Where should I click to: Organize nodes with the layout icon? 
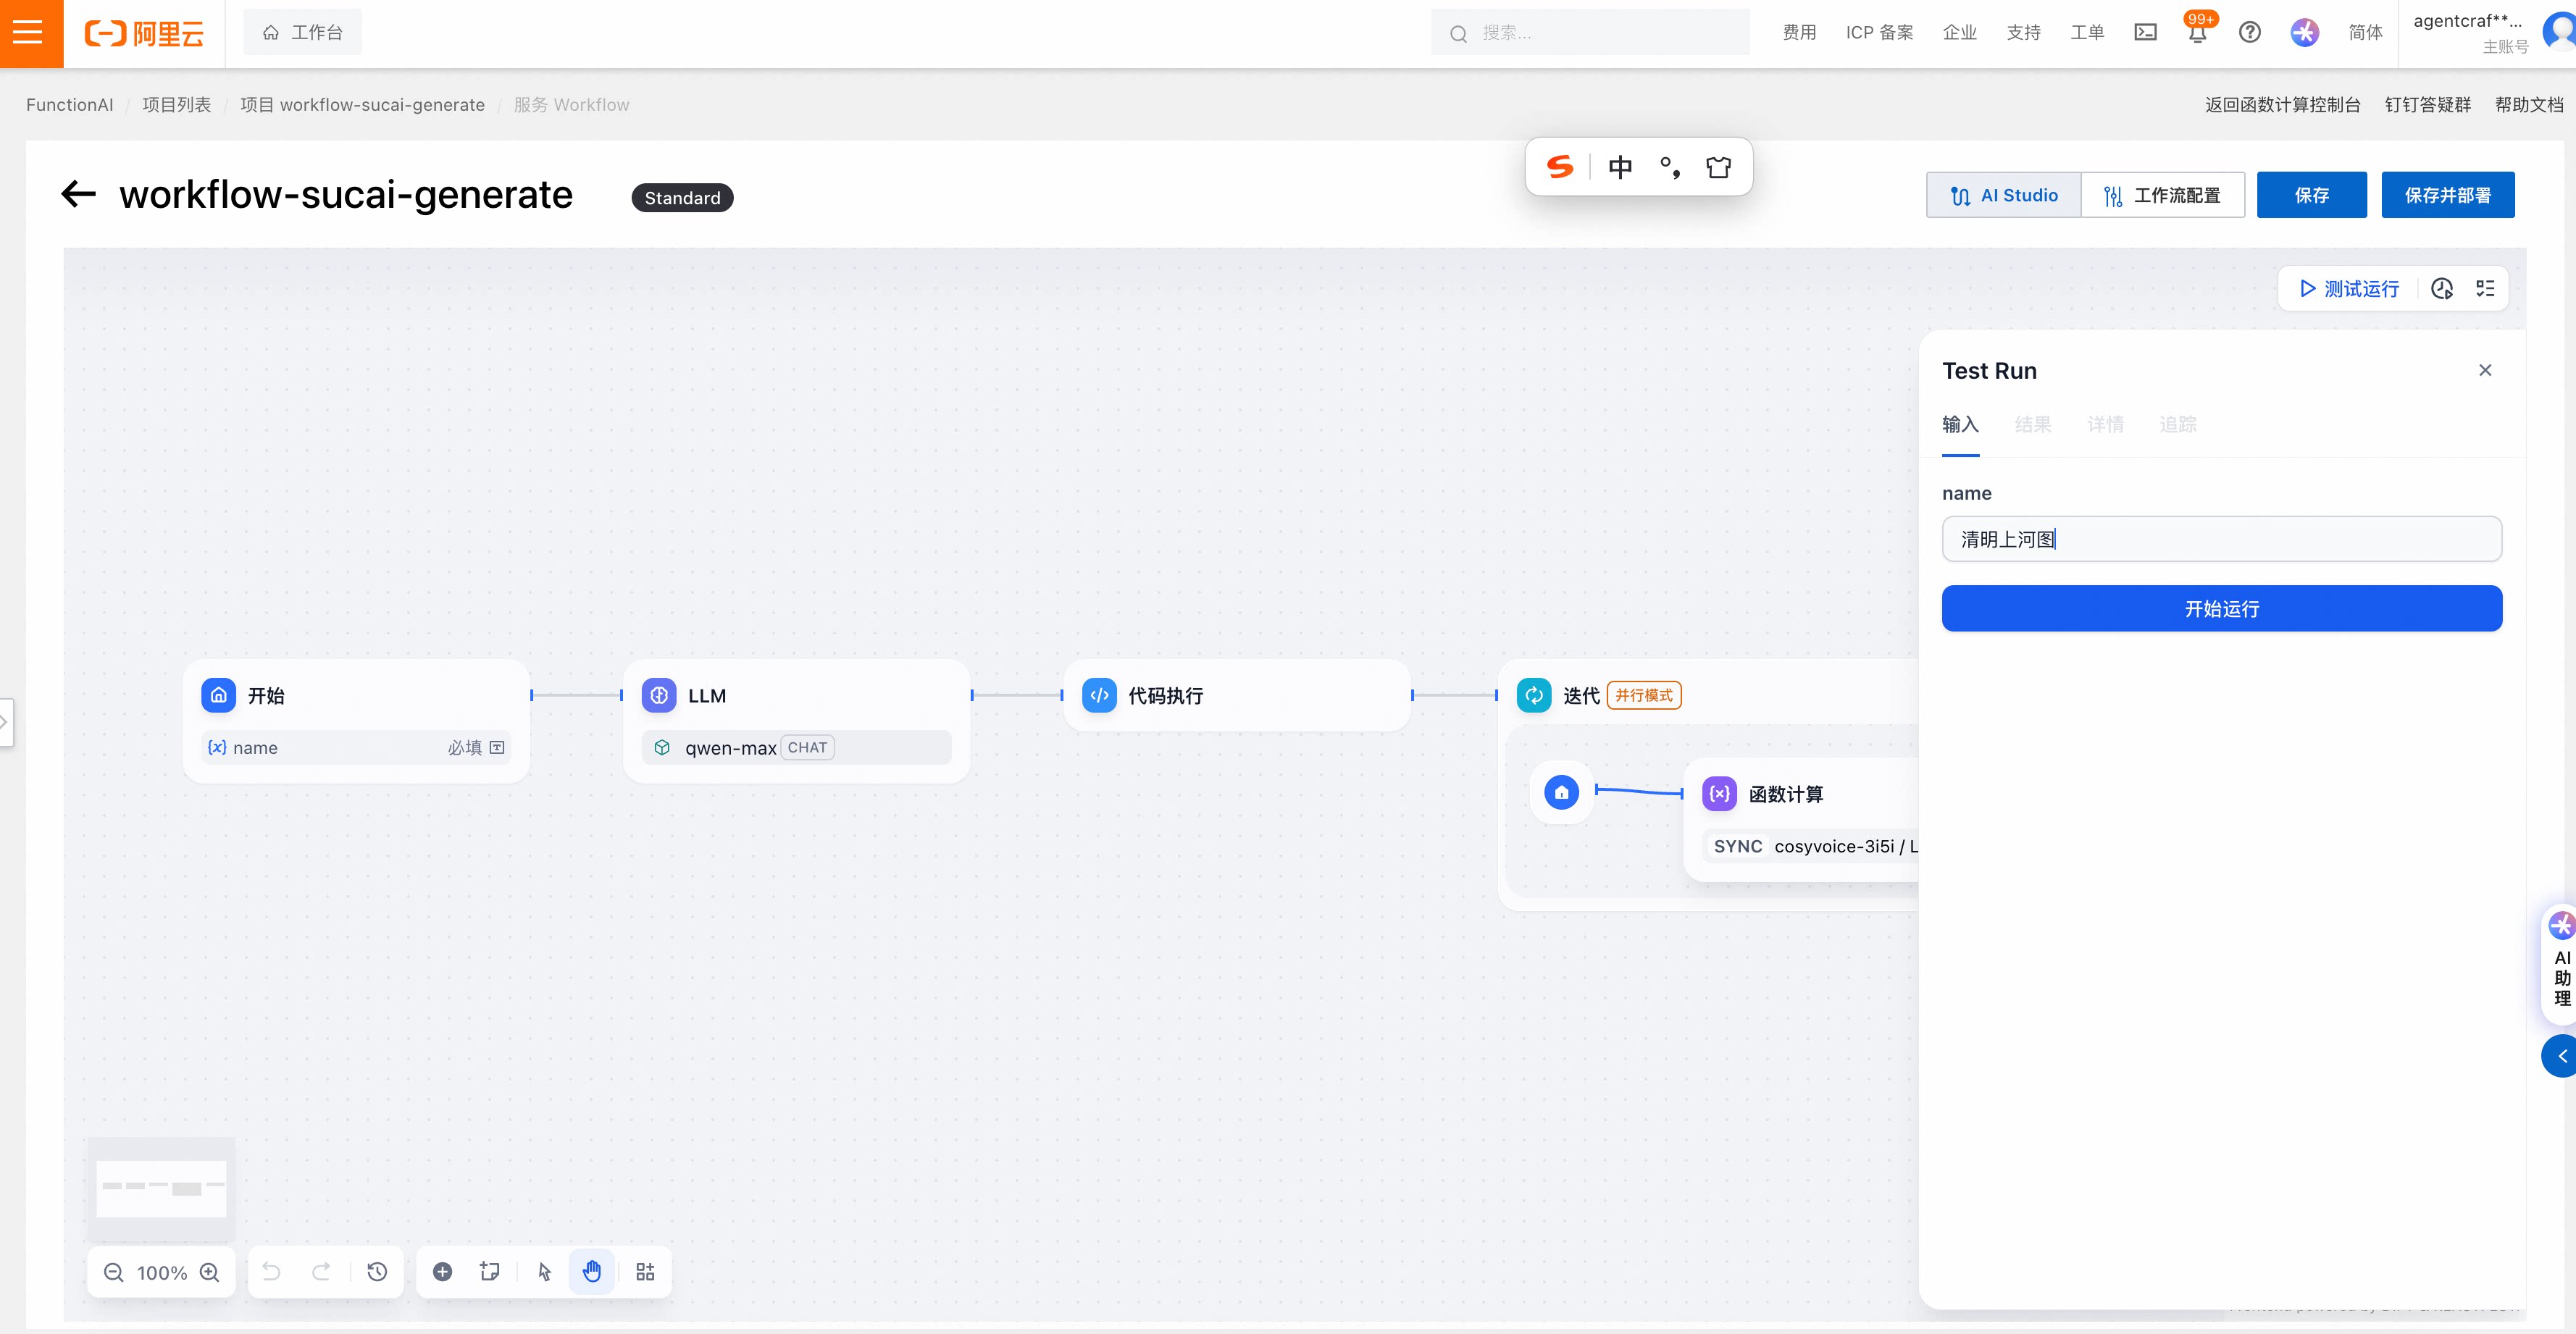tap(645, 1272)
